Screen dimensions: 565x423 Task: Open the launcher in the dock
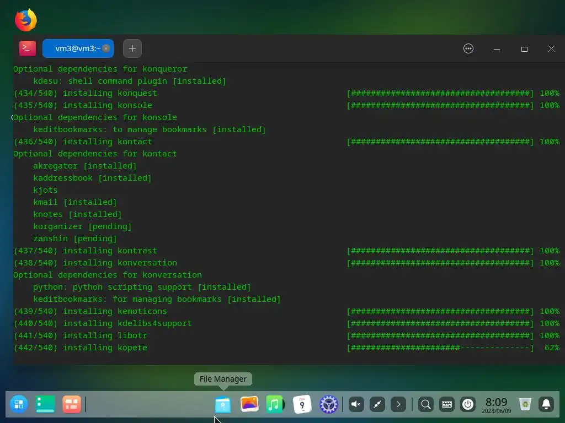(x=19, y=404)
